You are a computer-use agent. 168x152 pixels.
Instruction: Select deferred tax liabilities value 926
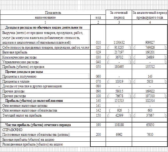click(119, 110)
